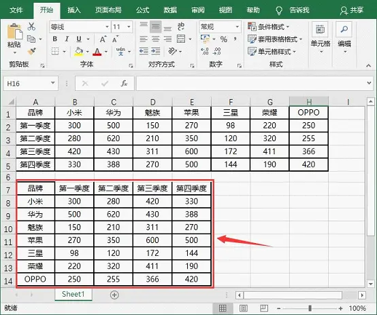The height and width of the screenshot is (315, 377).
Task: Zoom in with plus button
Action: click(340, 308)
